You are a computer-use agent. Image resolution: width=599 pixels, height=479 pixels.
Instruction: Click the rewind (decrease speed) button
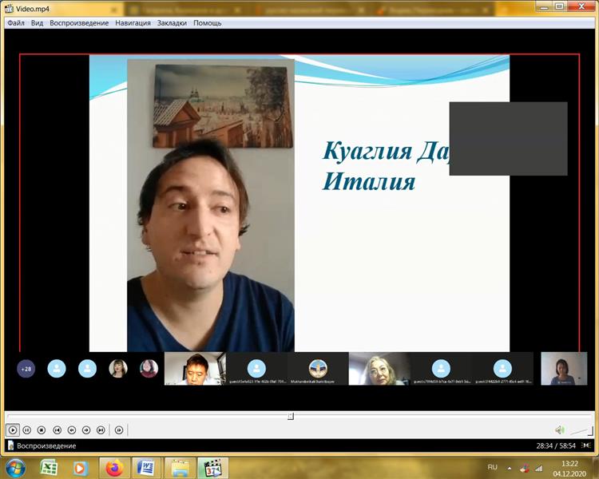tap(71, 430)
